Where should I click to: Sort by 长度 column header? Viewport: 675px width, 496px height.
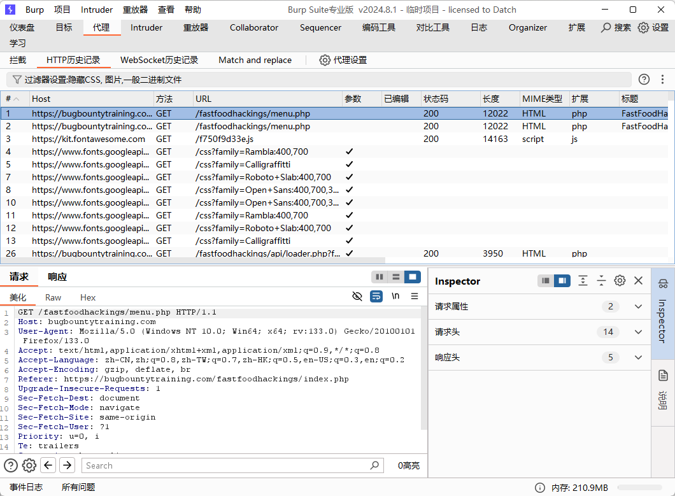click(x=500, y=99)
